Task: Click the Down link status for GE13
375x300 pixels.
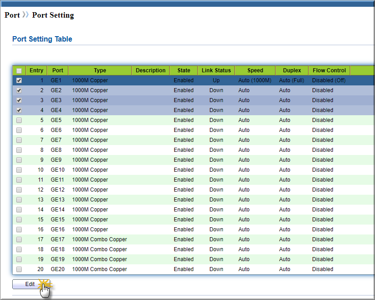Action: 216,200
